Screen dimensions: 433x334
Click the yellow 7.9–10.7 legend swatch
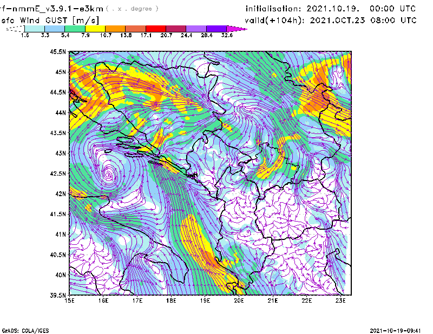[95, 29]
